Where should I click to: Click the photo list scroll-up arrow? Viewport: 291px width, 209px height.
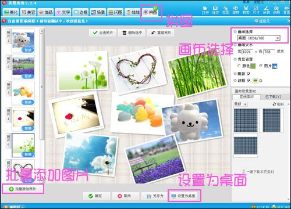pos(42,31)
